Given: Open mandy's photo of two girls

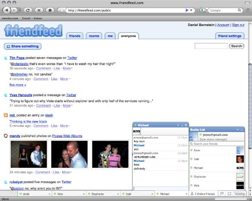Looking at the screenshot, I should (x=110, y=154).
